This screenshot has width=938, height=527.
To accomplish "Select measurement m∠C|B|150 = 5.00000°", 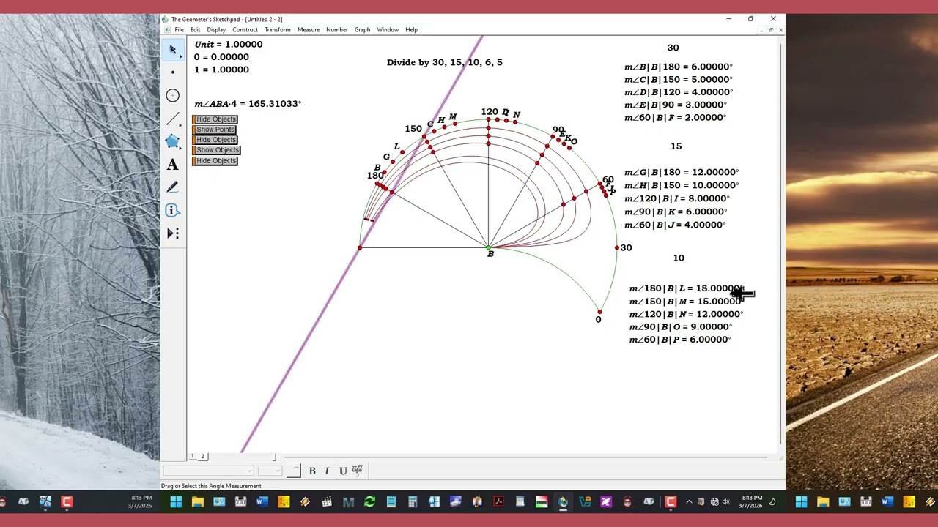I will [x=679, y=79].
